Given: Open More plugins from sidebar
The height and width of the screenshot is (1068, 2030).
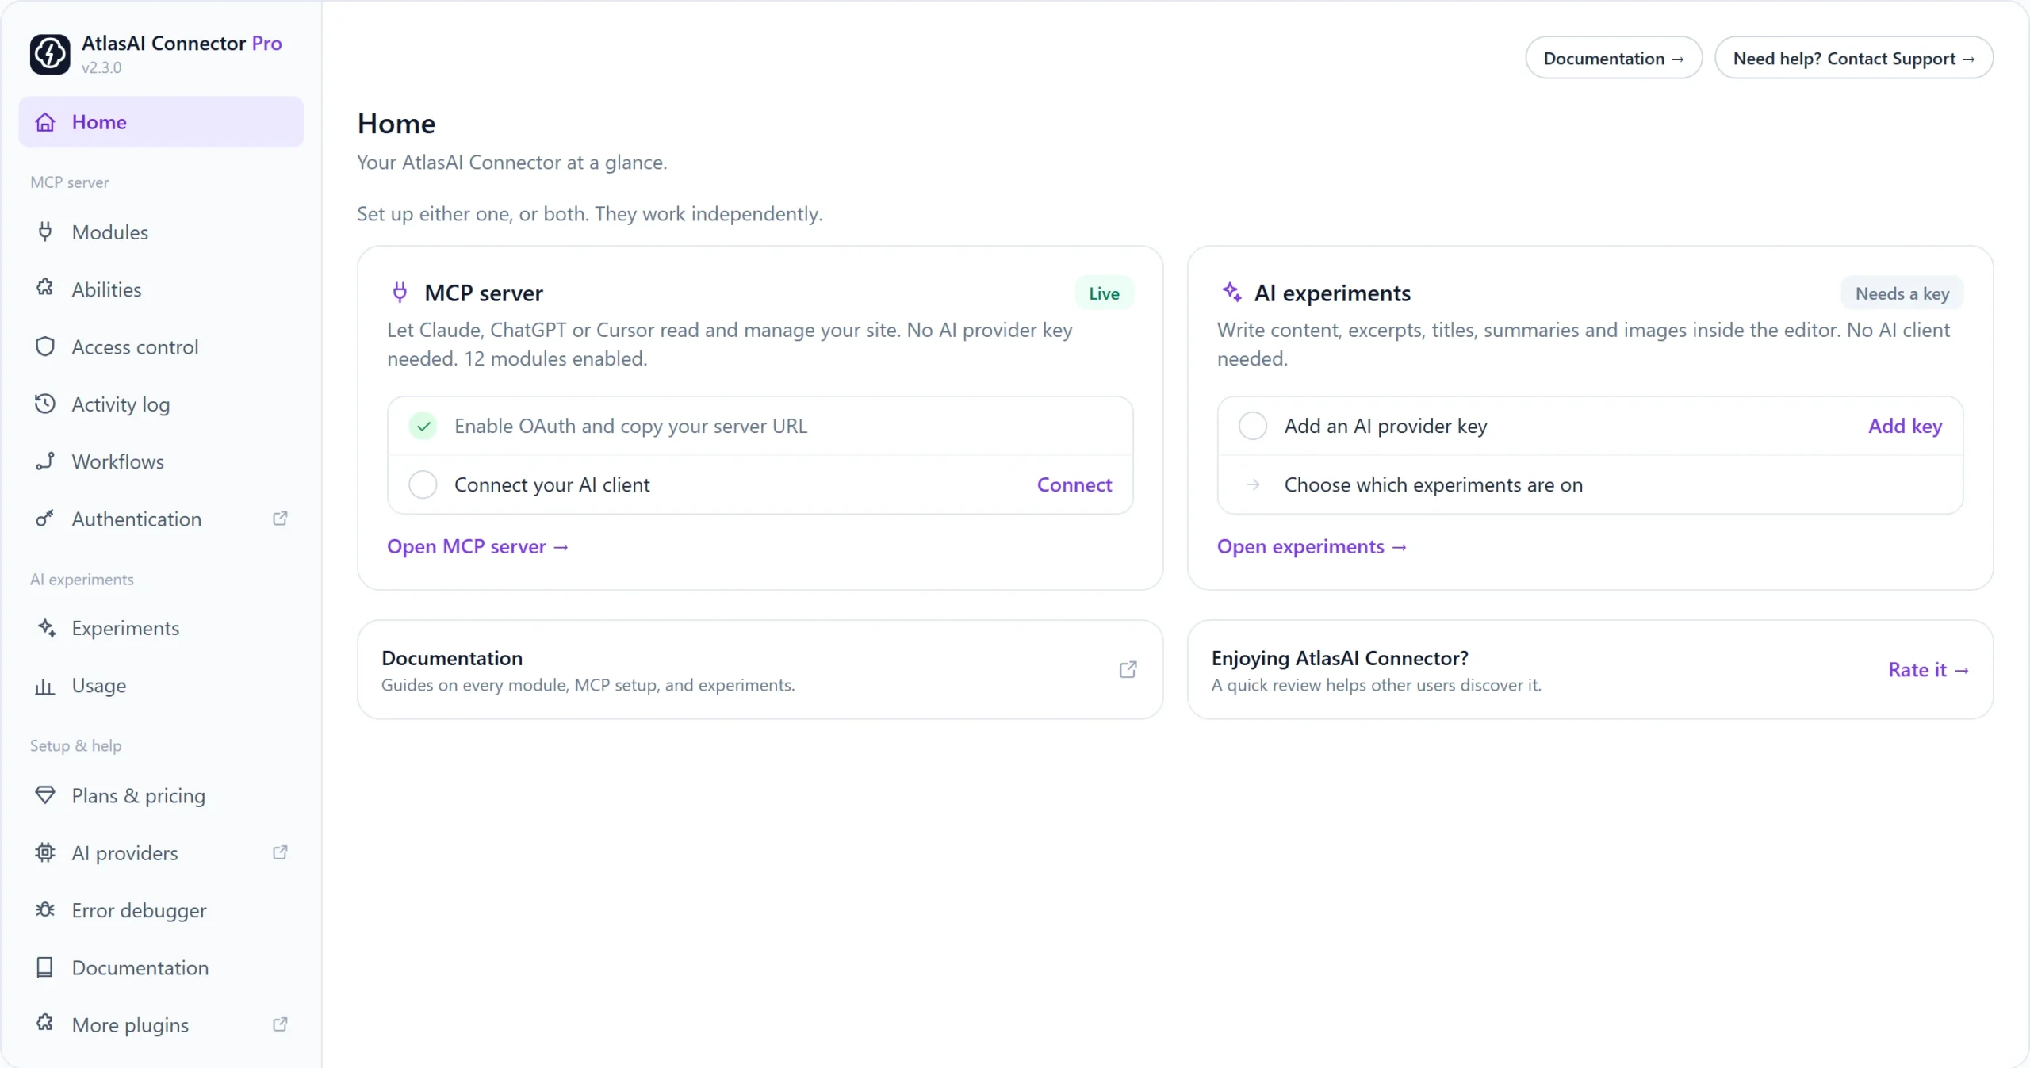Looking at the screenshot, I should (x=161, y=1024).
